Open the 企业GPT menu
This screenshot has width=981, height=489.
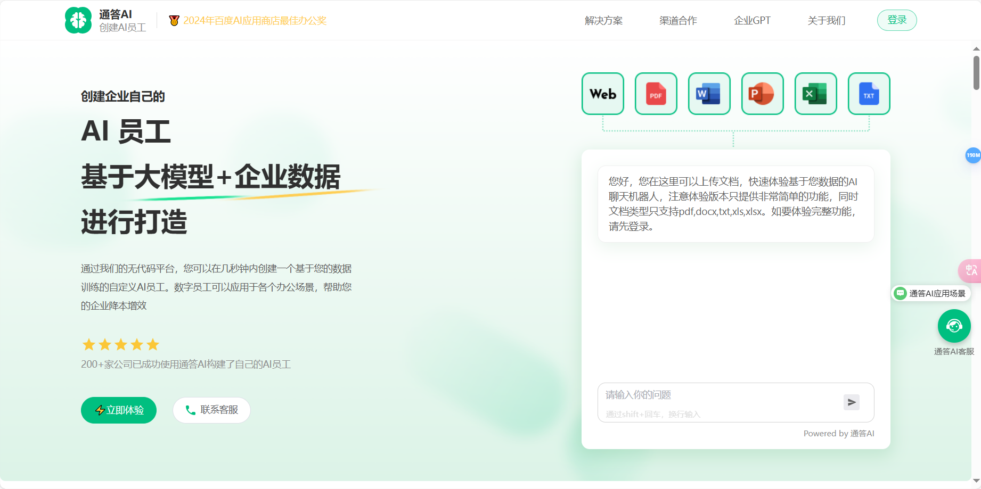coord(752,20)
